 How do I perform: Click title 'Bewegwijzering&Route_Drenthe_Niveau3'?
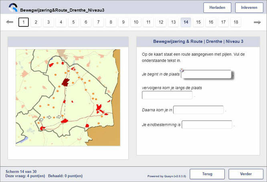(62, 10)
